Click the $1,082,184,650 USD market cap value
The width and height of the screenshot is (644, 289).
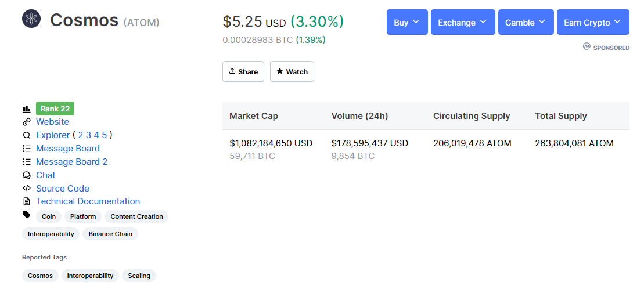click(x=271, y=143)
